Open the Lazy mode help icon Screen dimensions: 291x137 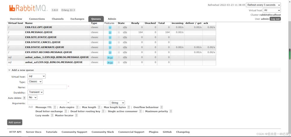coord(52,115)
